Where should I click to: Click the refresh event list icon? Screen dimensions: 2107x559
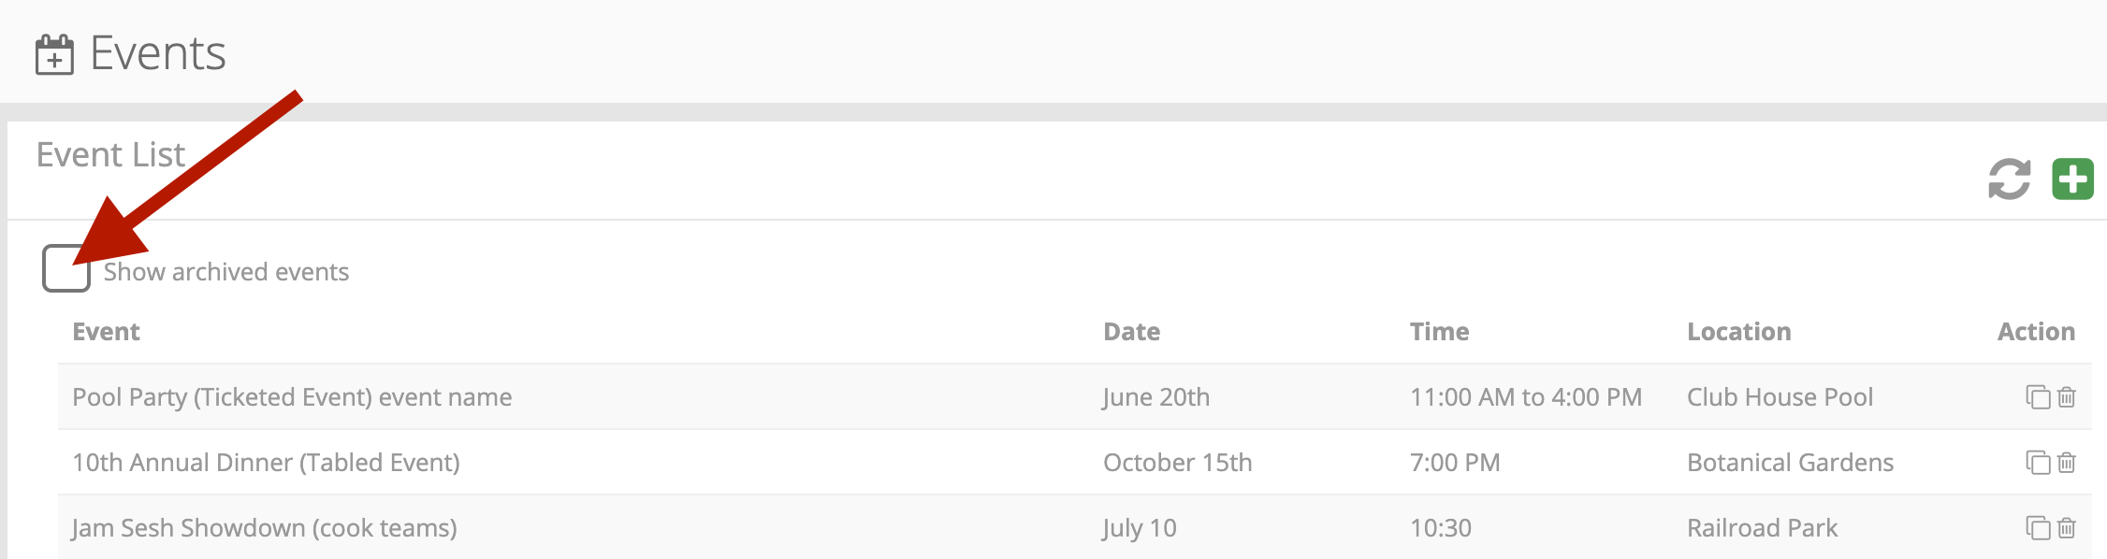pos(2009,179)
